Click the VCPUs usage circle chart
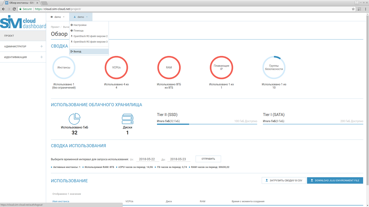Screen dimensions: 369x207 coord(116,67)
